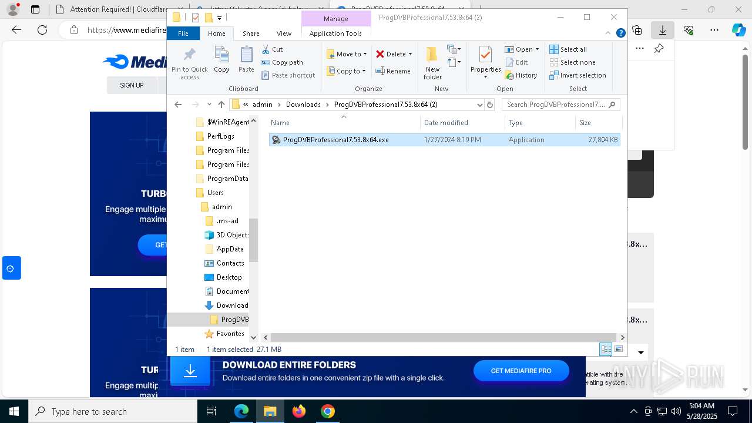This screenshot has height=423, width=752.
Task: Open the Copy to dropdown
Action: pos(347,71)
